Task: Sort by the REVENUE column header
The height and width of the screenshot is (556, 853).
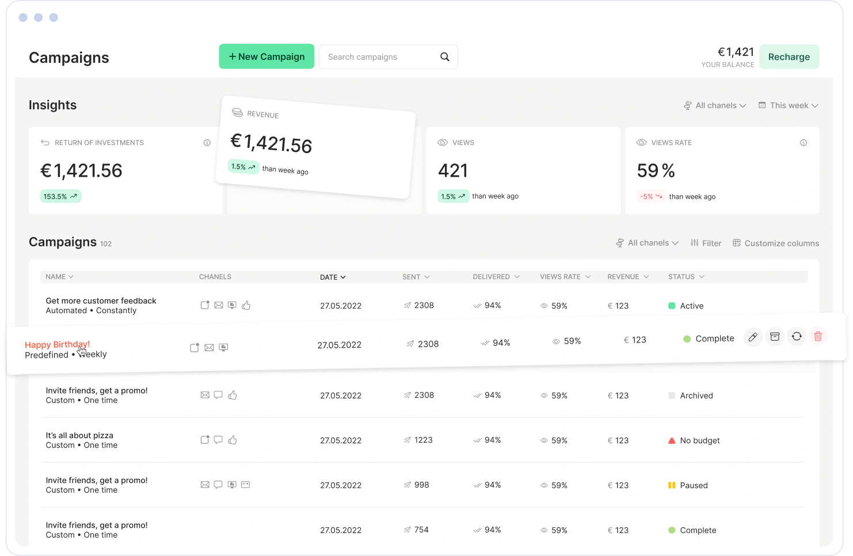Action: (x=628, y=277)
